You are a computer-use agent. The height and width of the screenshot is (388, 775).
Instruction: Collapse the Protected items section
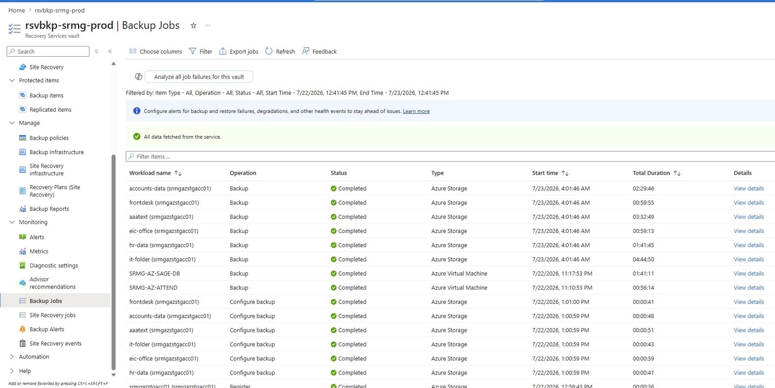tap(12, 80)
